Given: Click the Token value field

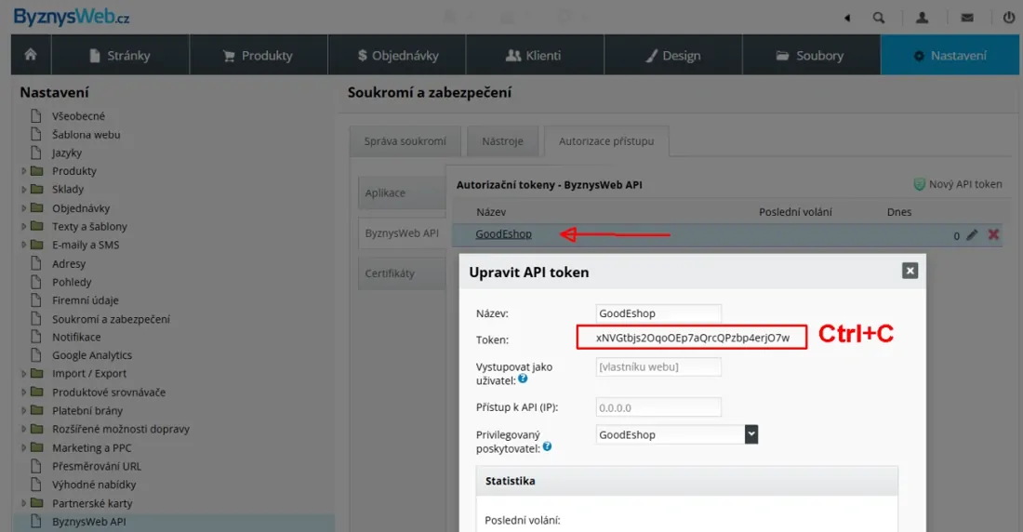Looking at the screenshot, I should [x=692, y=338].
